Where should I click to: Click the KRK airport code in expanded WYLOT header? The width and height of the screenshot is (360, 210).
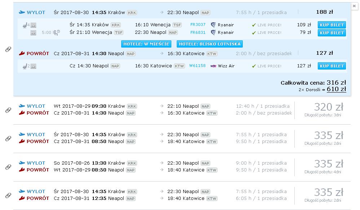point(132,13)
